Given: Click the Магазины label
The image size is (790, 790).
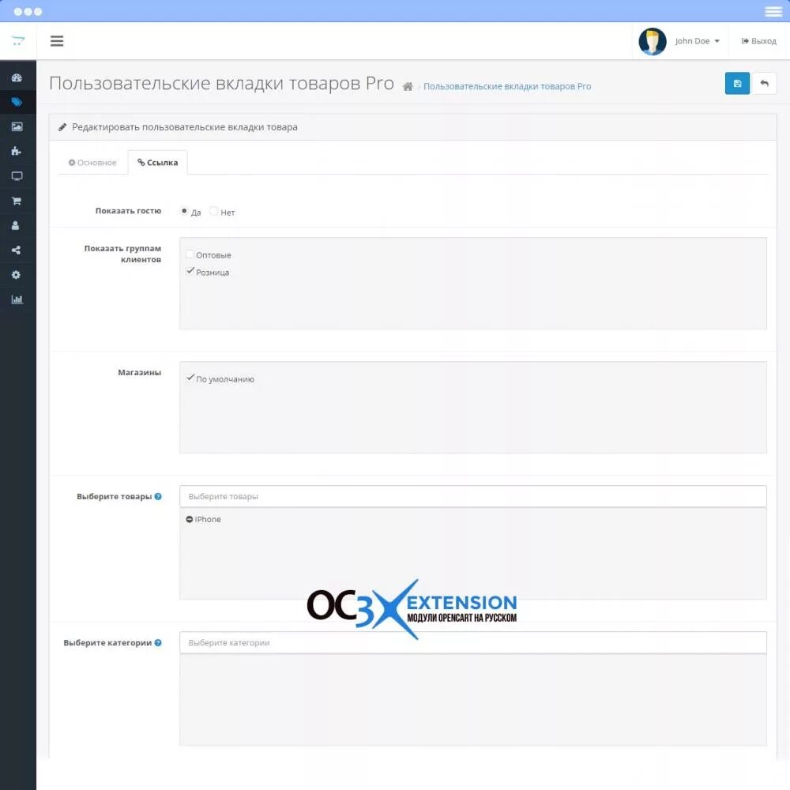Looking at the screenshot, I should (x=140, y=372).
